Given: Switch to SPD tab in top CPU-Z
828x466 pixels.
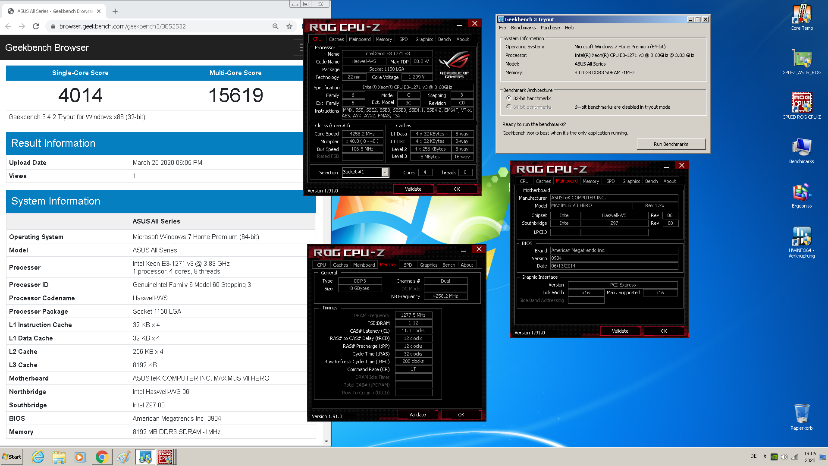Looking at the screenshot, I should [403, 39].
